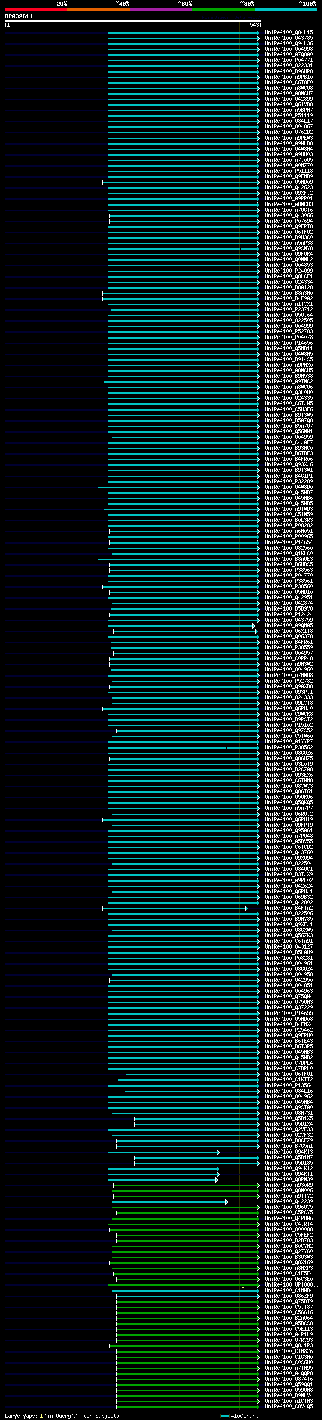The height and width of the screenshot is (1420, 322).
Task: Select hit label UniRef100_P08281
Action: pyautogui.click(x=289, y=958)
